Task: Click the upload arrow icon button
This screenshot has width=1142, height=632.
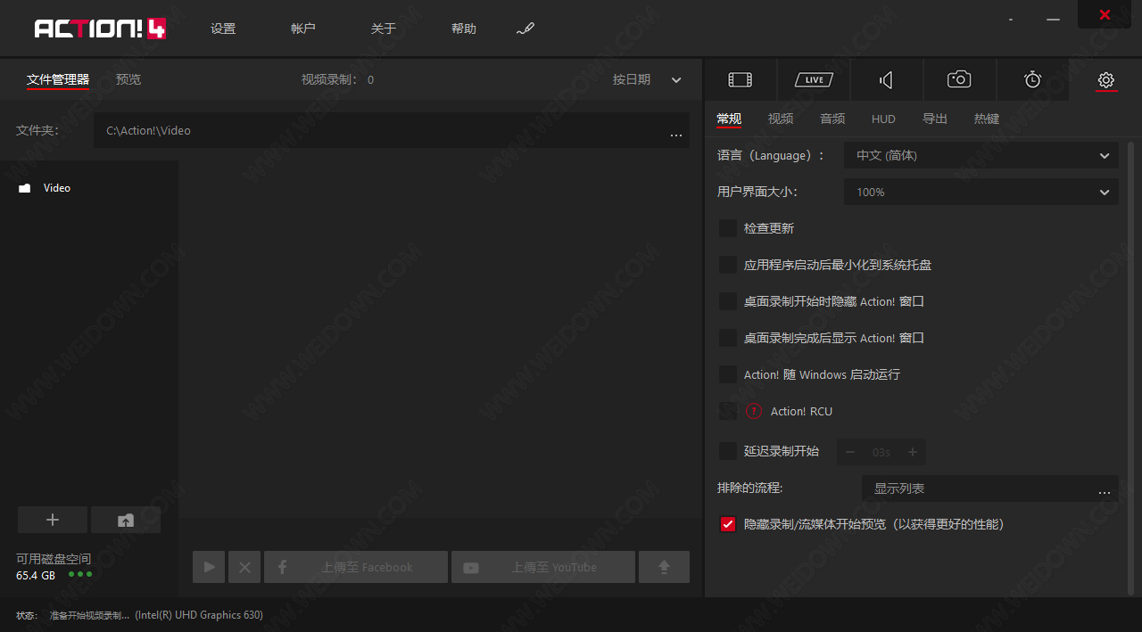Action: (664, 567)
